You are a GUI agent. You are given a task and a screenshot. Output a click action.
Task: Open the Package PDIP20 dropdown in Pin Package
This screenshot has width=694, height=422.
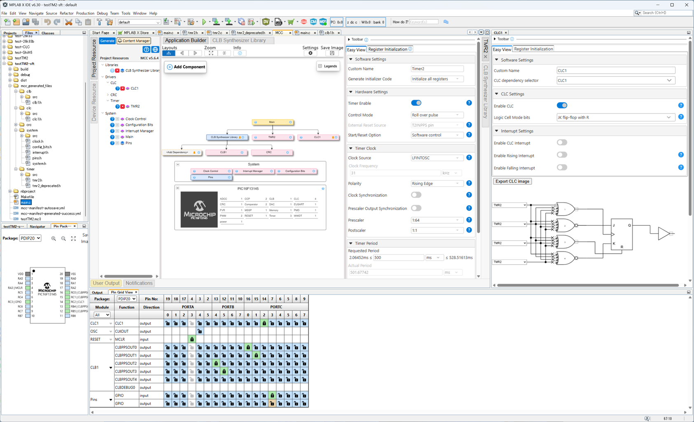[x=30, y=238]
